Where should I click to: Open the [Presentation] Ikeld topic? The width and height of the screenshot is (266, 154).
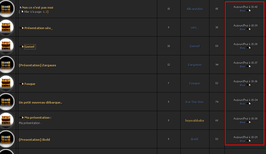pyautogui.click(x=34, y=140)
